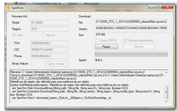Image resolution: width=177 pixels, height=111 pixels.
Task: Click the 0kB/s speed value
Action: click(99, 60)
